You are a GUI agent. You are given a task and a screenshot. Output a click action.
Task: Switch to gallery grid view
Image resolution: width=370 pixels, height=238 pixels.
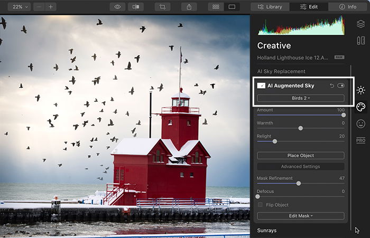216,7
